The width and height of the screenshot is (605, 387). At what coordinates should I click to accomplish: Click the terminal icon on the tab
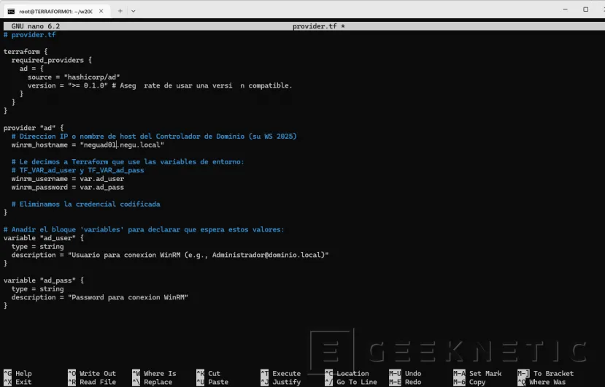coord(11,12)
